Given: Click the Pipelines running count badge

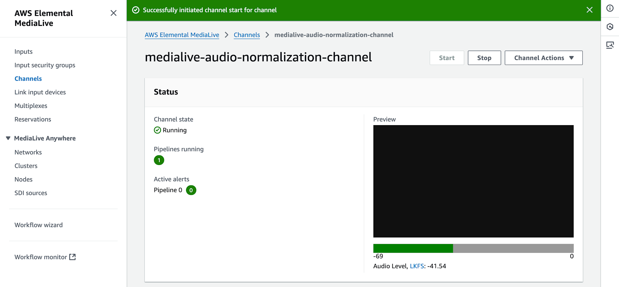Looking at the screenshot, I should [159, 160].
